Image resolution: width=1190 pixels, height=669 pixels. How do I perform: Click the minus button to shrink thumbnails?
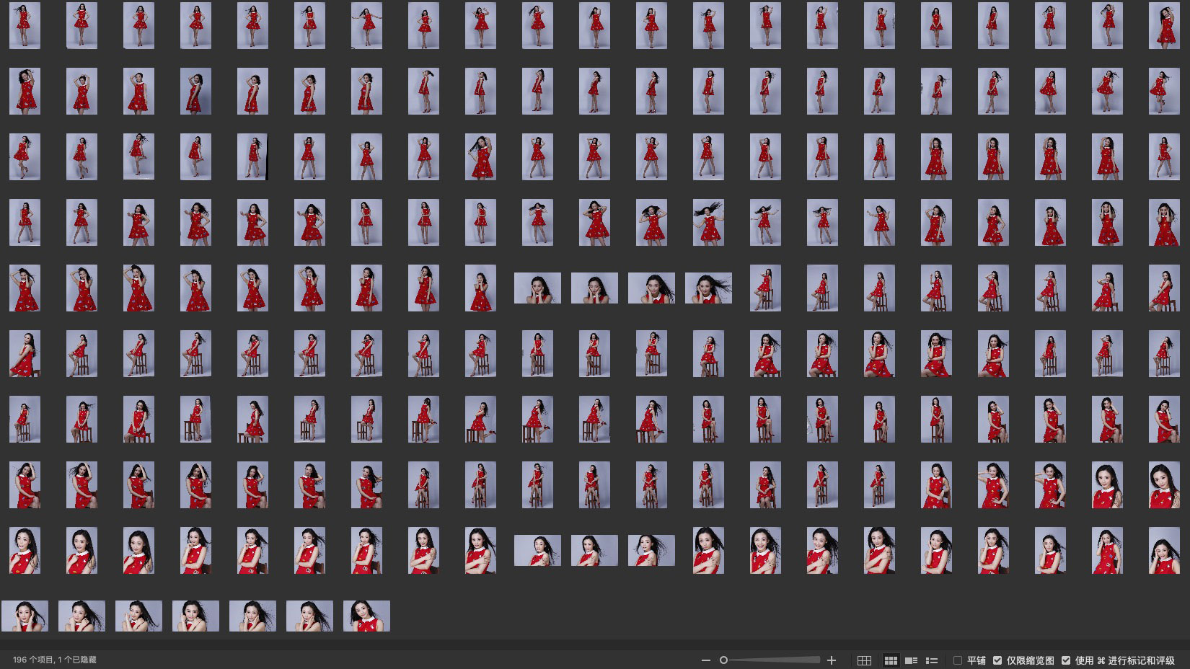pyautogui.click(x=705, y=660)
